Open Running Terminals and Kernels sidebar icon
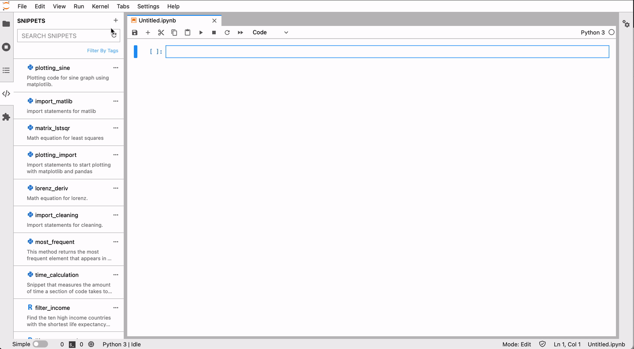Viewport: 634px width, 349px height. [x=6, y=47]
